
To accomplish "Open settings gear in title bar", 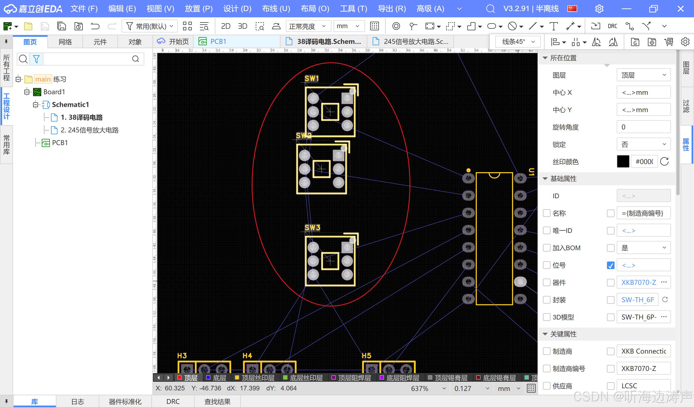I will [x=599, y=9].
